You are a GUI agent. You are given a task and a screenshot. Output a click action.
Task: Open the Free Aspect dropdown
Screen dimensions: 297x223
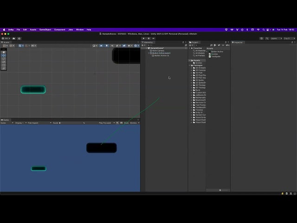point(39,123)
